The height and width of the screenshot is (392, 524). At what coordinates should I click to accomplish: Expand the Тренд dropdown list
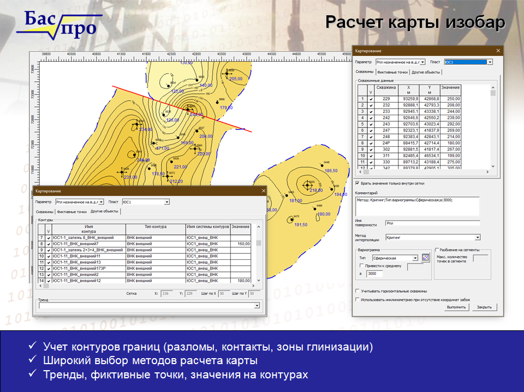pos(257,305)
